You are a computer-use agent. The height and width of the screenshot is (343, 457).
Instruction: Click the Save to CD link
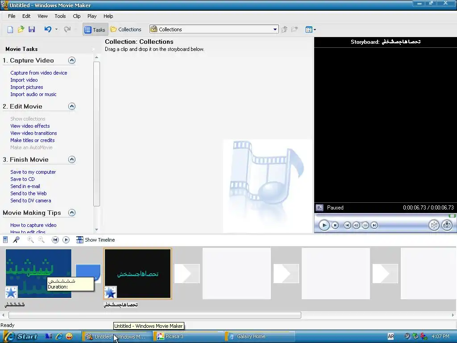22,179
